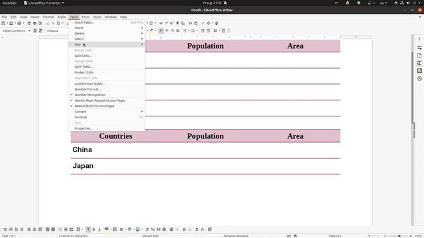Toggle the Align Left paragraph button
Image resolution: width=424 pixels, height=238 pixels.
[x=161, y=31]
